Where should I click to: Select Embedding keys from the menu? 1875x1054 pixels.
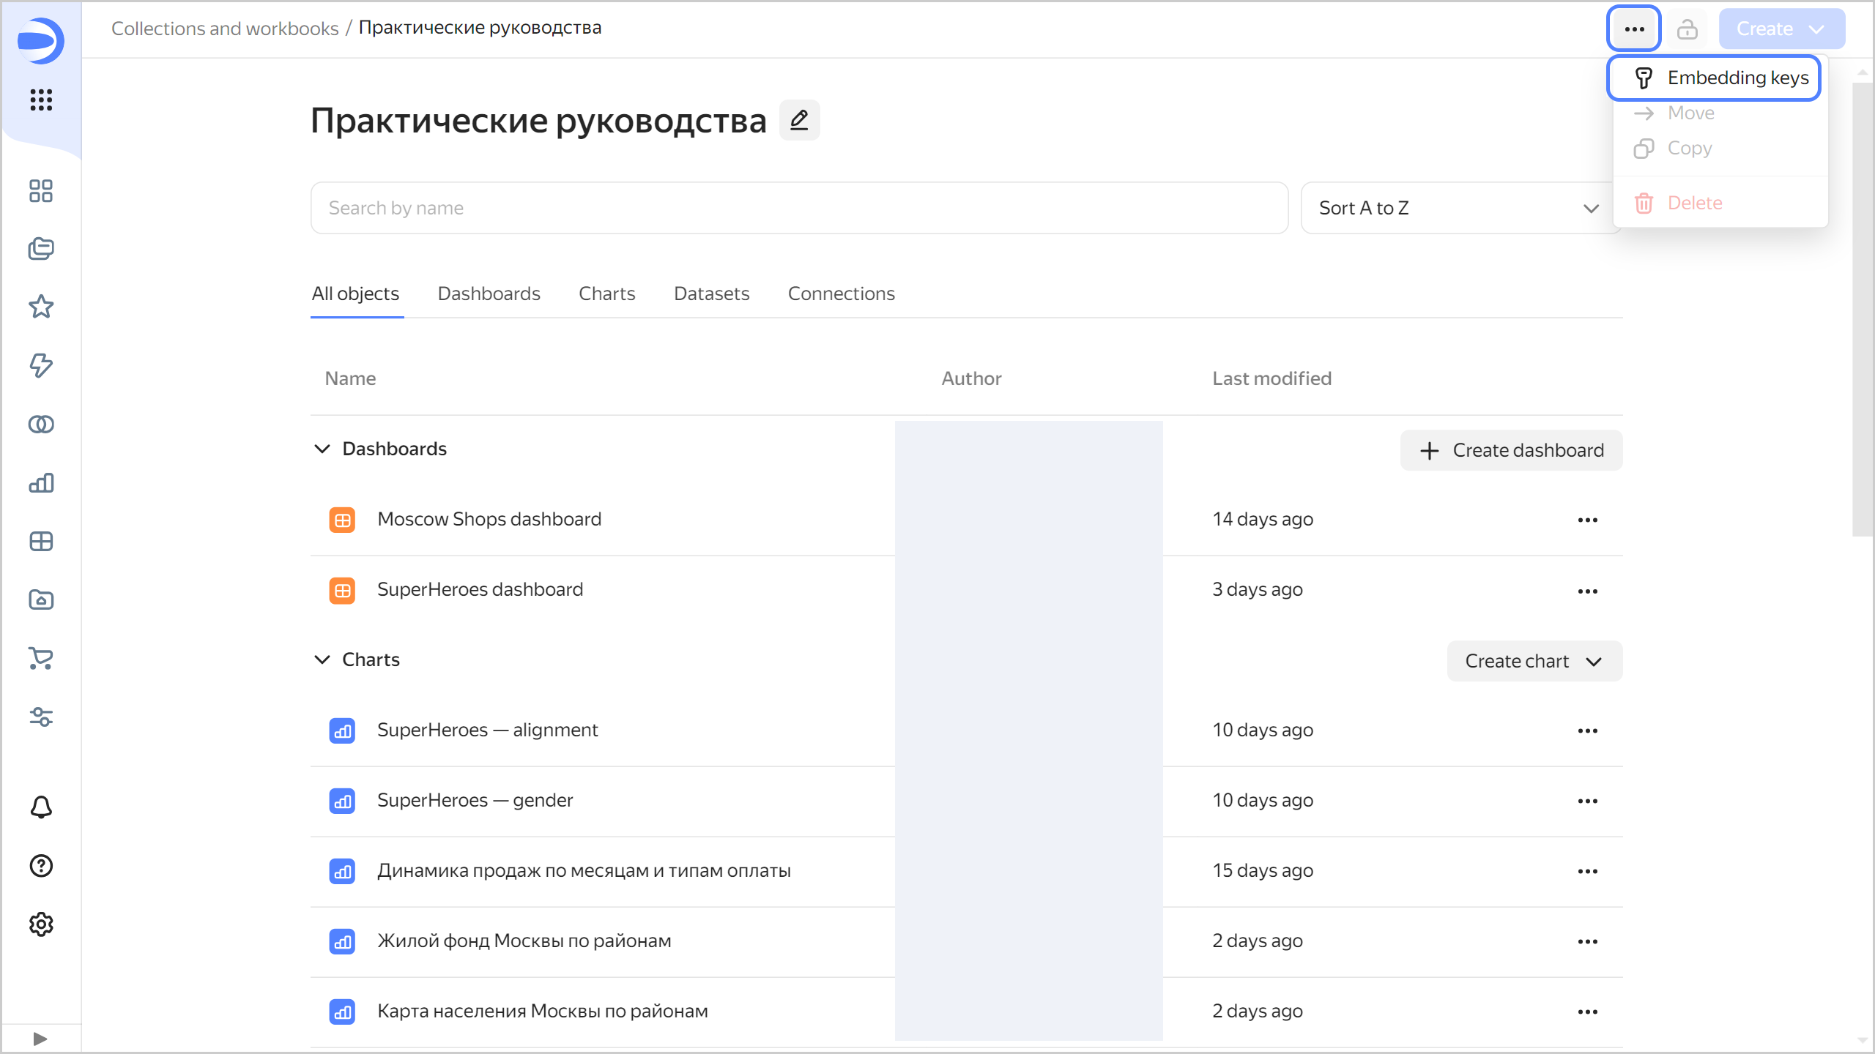(1715, 78)
